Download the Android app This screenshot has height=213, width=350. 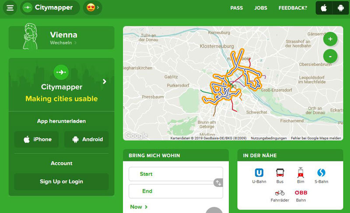click(87, 140)
